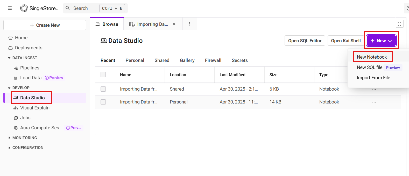The height and width of the screenshot is (176, 409).
Task: Open Pipelines under Data Ingest
Action: [x=30, y=68]
